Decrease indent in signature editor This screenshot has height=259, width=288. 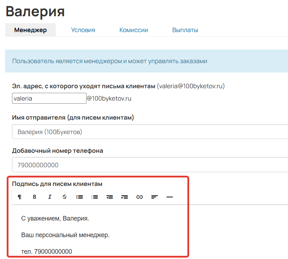pos(109,197)
